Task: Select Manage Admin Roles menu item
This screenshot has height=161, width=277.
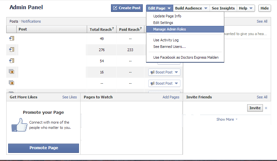Action: click(x=169, y=29)
